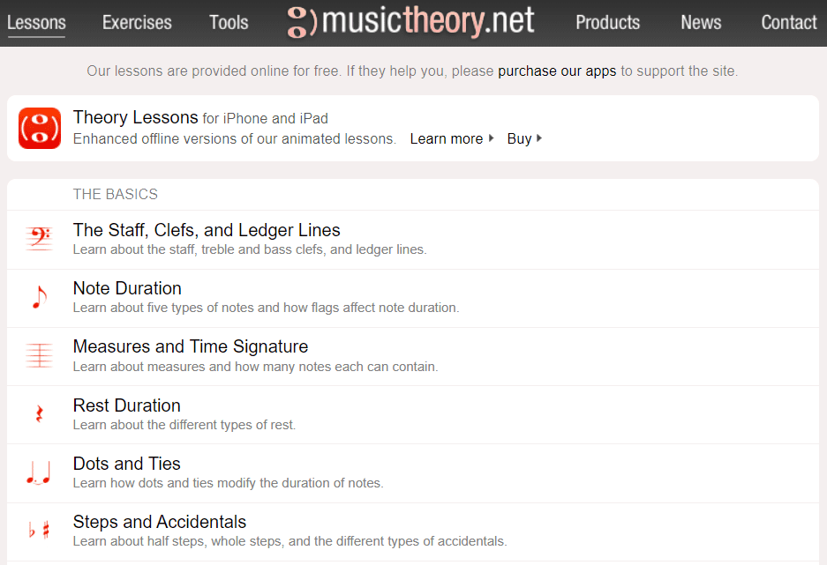
Task: Open the Dots and Ties lesson
Action: pyautogui.click(x=126, y=463)
